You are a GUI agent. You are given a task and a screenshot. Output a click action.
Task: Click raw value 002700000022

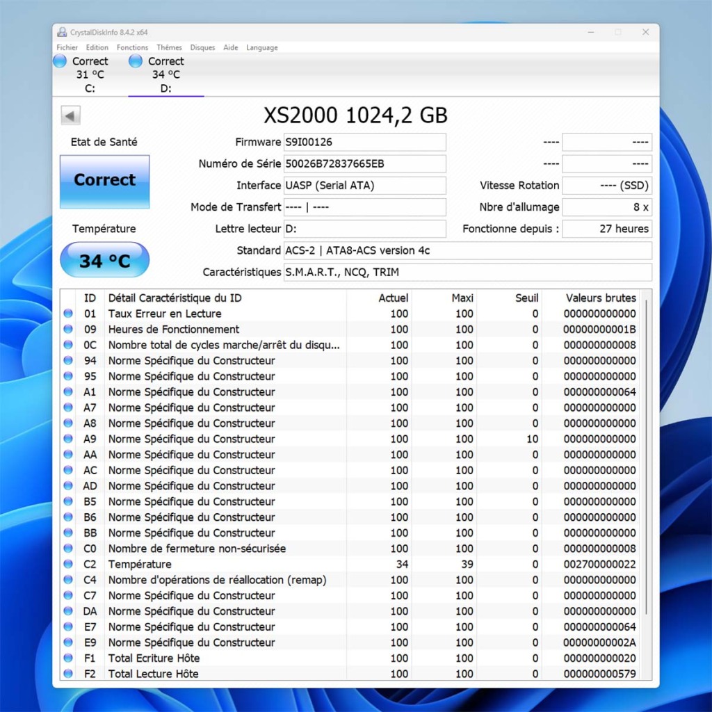click(599, 565)
